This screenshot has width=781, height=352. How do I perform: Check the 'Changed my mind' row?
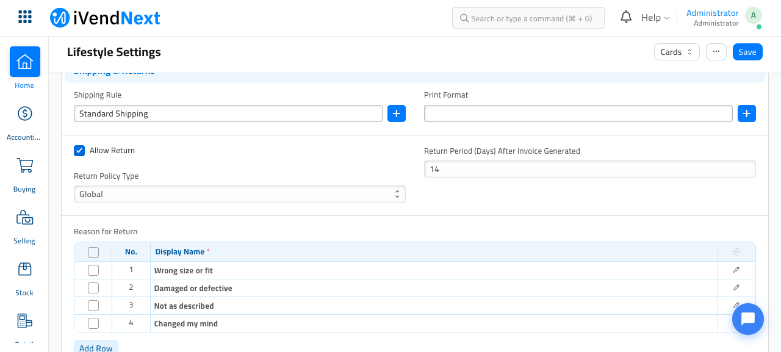93,323
